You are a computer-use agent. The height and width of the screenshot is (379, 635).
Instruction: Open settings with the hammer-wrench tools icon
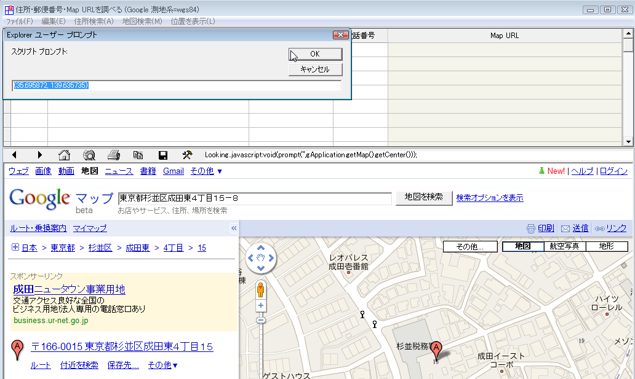(x=187, y=155)
